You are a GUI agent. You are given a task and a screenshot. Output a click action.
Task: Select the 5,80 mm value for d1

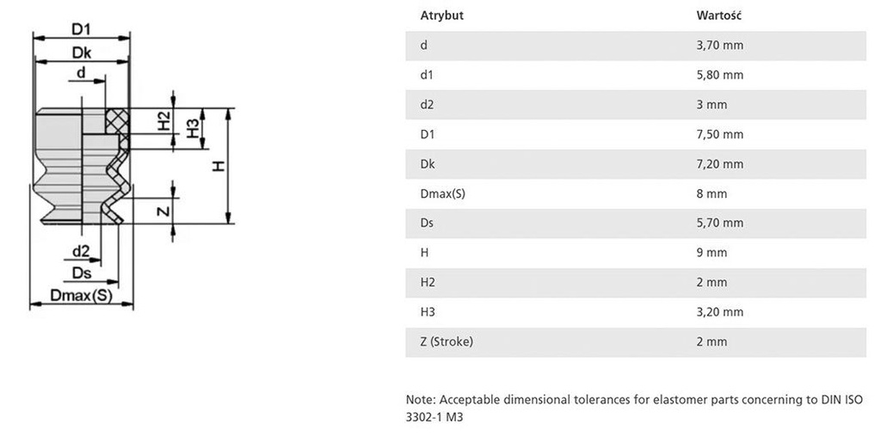pos(719,75)
